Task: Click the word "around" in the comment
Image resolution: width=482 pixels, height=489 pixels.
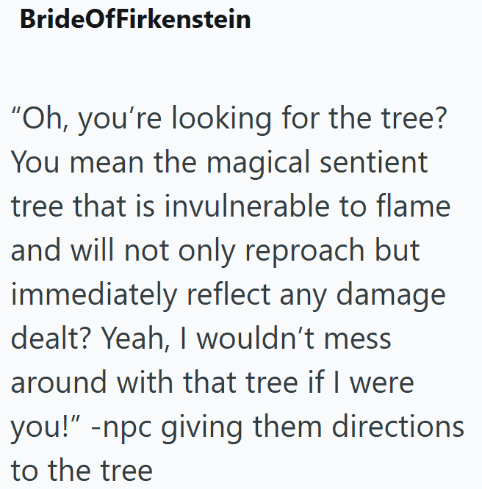Action: tap(59, 383)
